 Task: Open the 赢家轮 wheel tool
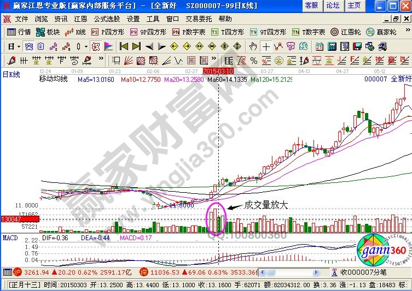coord(381,32)
